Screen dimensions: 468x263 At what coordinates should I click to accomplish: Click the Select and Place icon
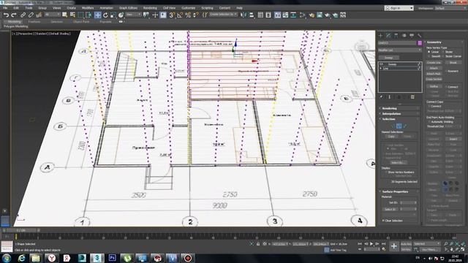click(121, 15)
